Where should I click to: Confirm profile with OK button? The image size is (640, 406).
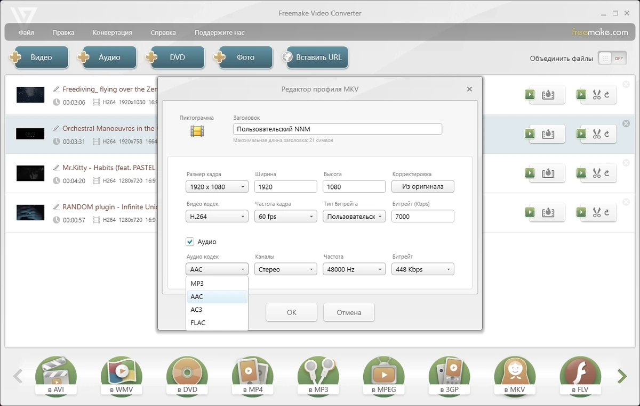[x=292, y=312]
